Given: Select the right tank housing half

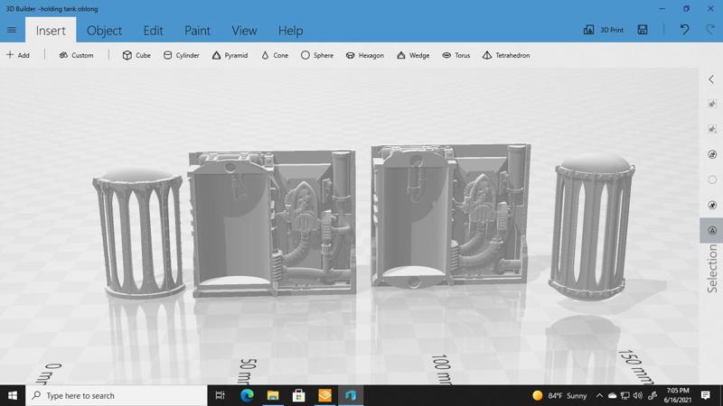Looking at the screenshot, I should pyautogui.click(x=450, y=216).
